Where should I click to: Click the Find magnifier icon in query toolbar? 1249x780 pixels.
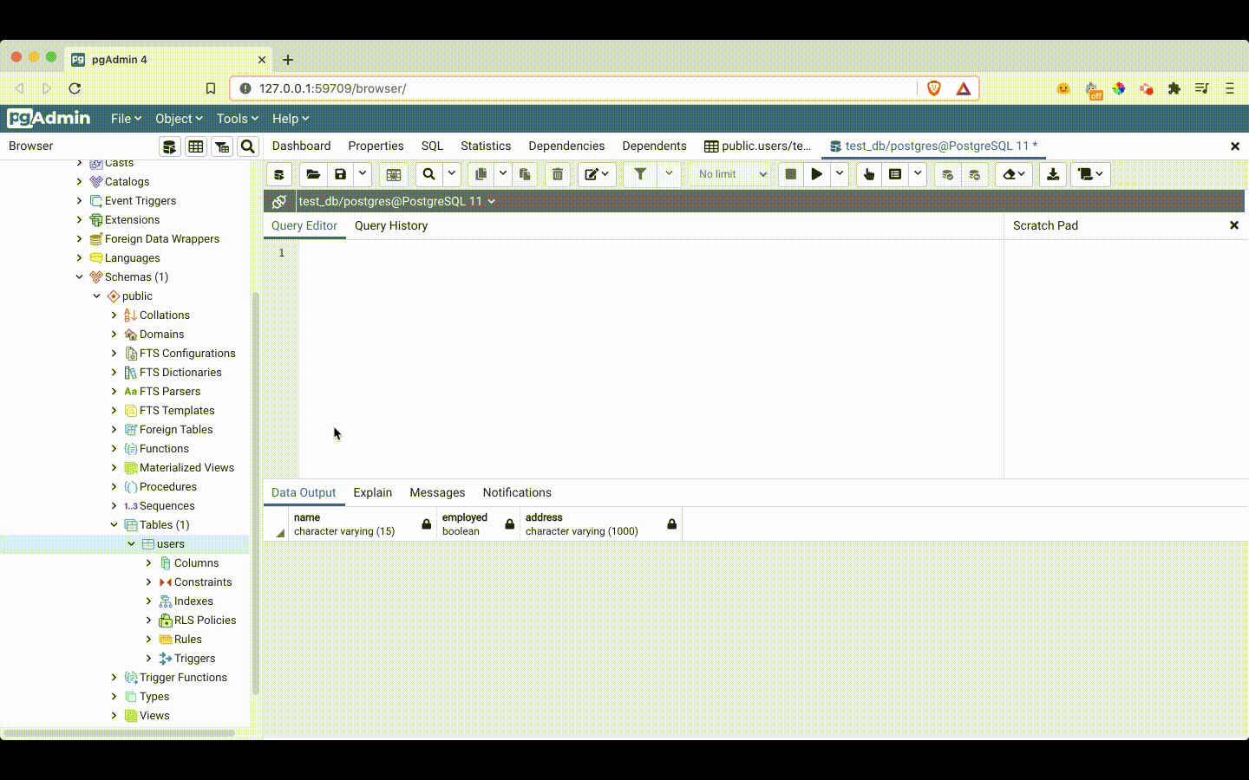[429, 174]
